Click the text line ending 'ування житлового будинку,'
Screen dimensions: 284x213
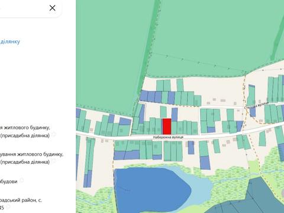[31, 154]
